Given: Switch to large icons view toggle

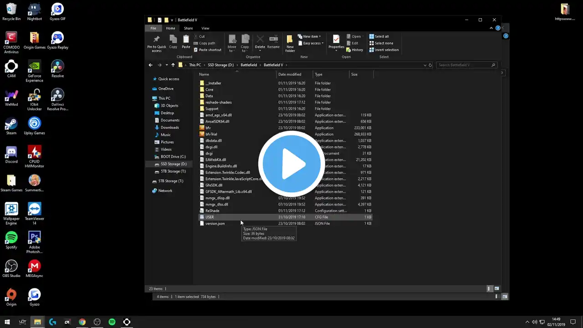Looking at the screenshot, I should tap(496, 288).
